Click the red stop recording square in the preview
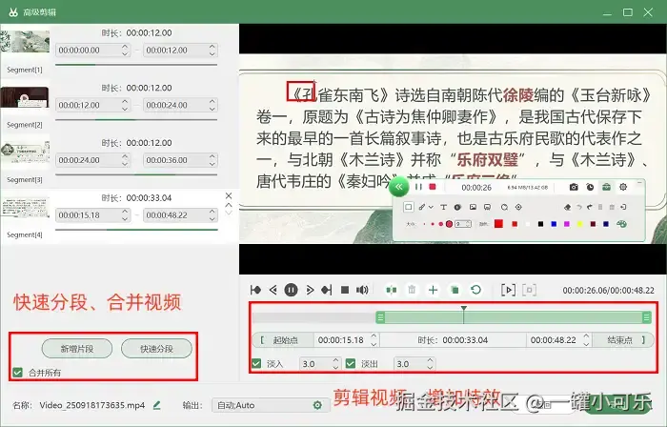This screenshot has width=667, height=427. coord(433,187)
